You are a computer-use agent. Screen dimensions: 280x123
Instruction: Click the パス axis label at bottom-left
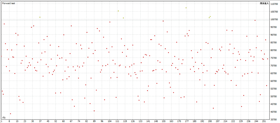click(4, 118)
